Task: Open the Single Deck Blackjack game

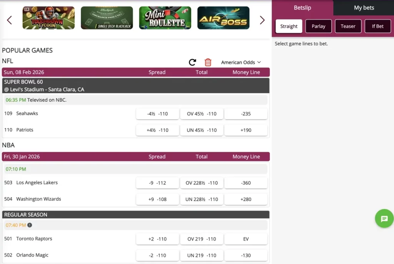Action: click(107, 17)
